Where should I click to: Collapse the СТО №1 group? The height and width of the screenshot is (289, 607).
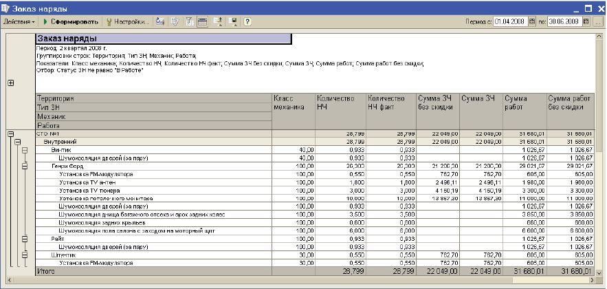coord(10,134)
